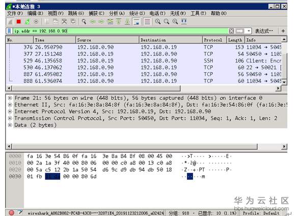
Task: Click packet list scroll down arrow
Action: (284, 82)
